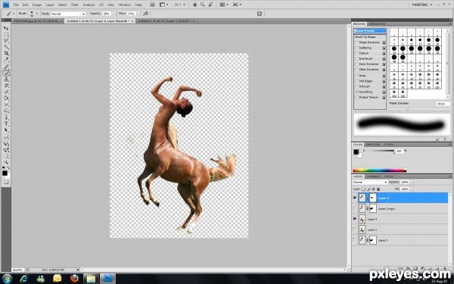Select the Pen tool

point(6,117)
